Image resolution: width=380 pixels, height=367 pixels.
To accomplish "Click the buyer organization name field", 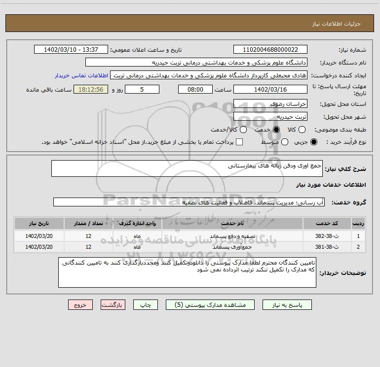I will click(x=196, y=63).
